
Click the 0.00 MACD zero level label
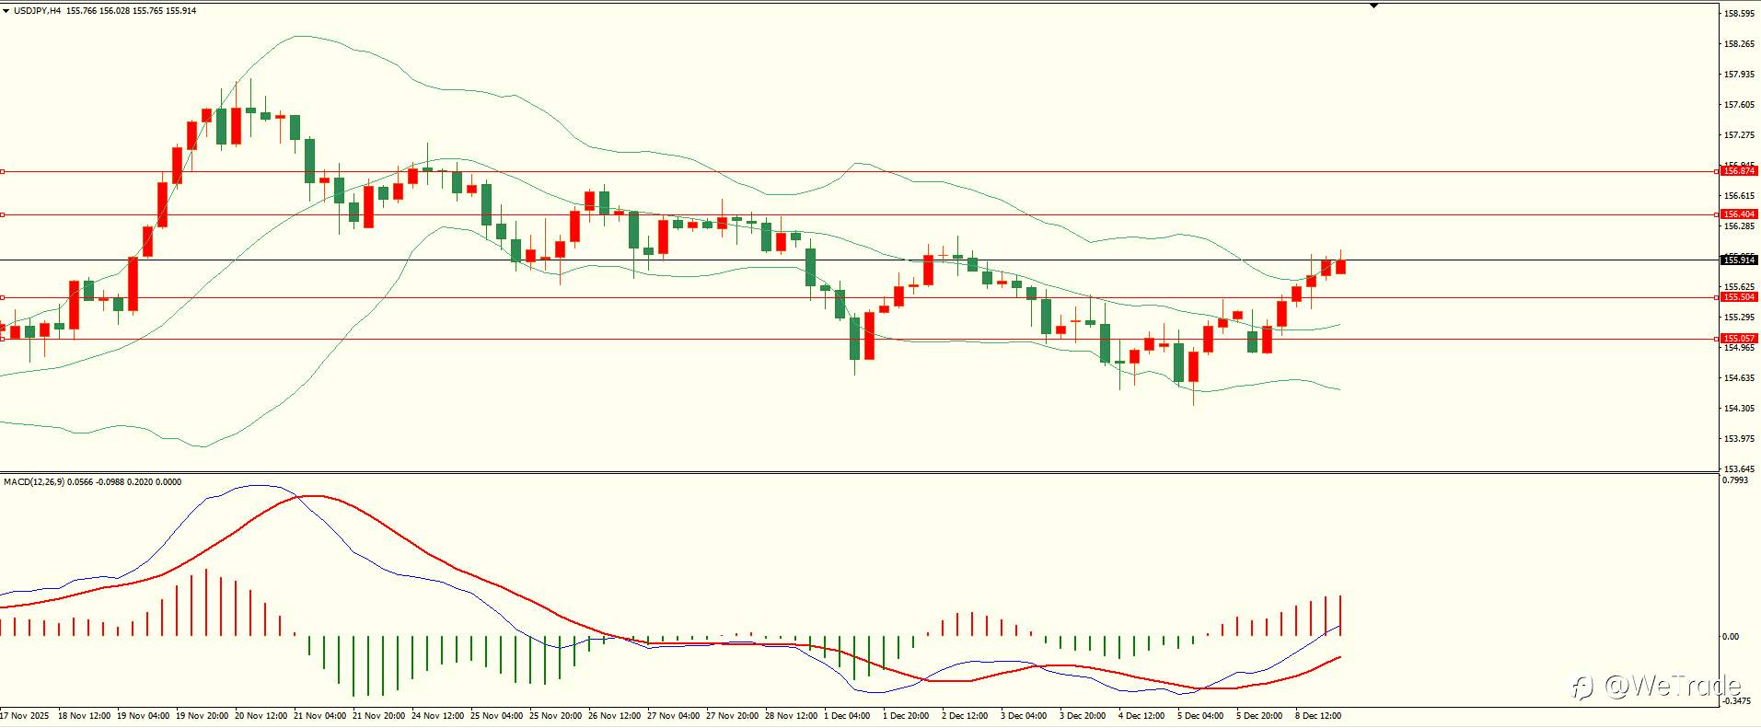coord(1731,637)
